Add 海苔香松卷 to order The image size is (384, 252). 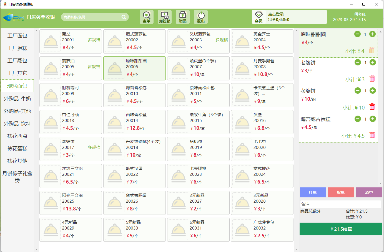pos(134,95)
